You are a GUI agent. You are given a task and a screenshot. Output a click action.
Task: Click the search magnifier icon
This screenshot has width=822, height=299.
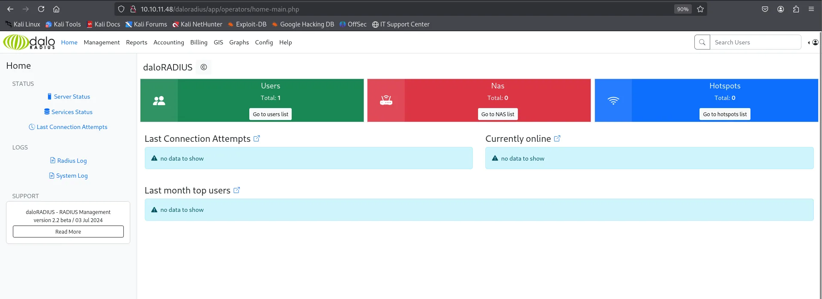pyautogui.click(x=702, y=42)
